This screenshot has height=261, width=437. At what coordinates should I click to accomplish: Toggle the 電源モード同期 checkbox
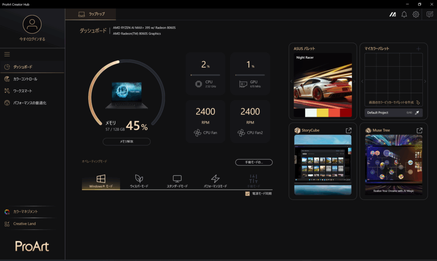pyautogui.click(x=248, y=193)
